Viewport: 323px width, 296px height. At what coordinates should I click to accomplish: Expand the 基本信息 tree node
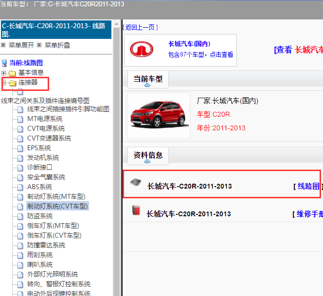[3, 73]
